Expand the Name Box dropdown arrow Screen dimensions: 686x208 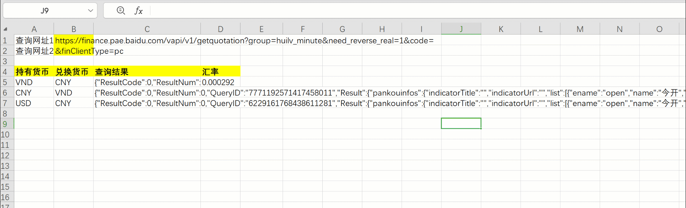tap(90, 11)
